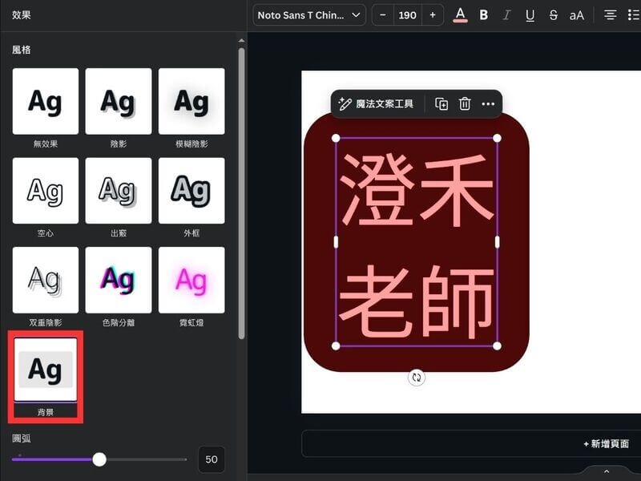The width and height of the screenshot is (641, 481).
Task: Select the 霓虹燈 neon text effect
Action: pos(191,280)
